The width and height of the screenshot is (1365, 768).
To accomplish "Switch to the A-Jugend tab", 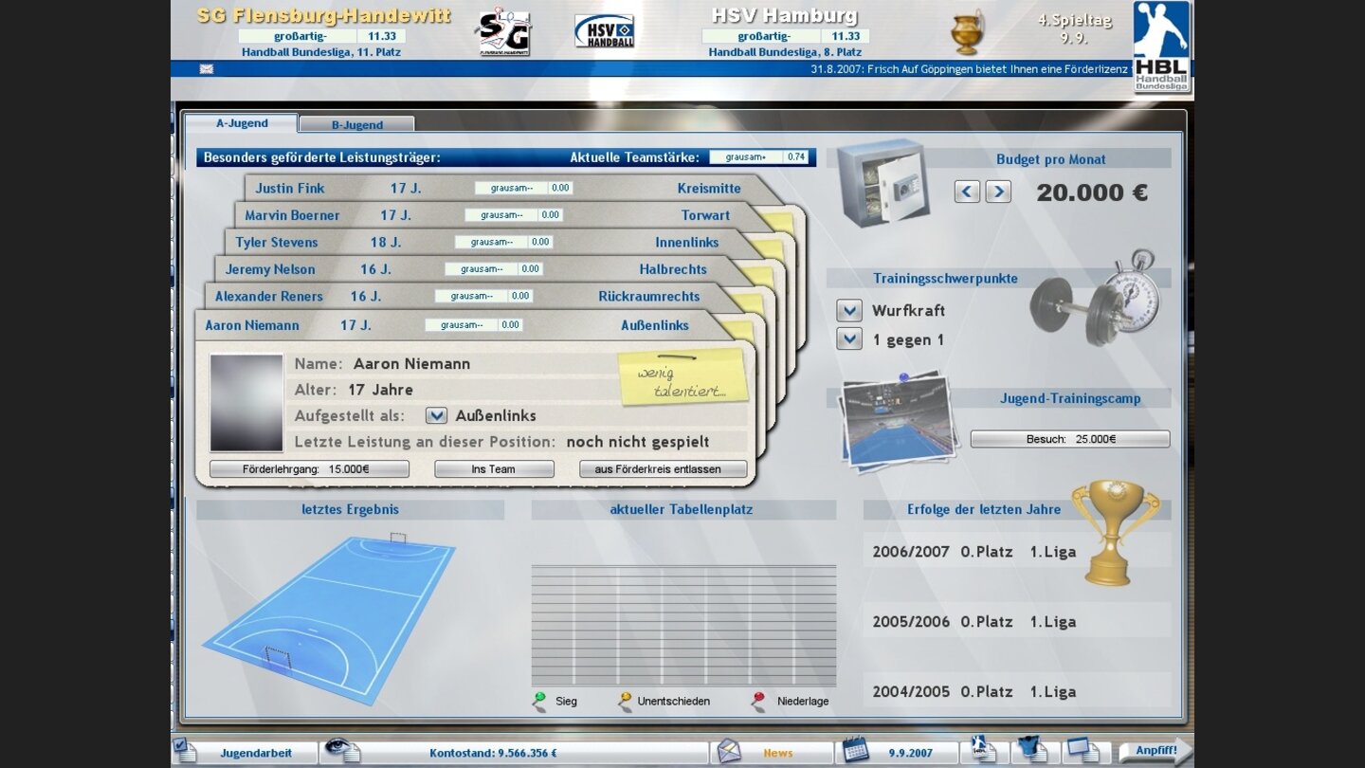I will coord(242,123).
